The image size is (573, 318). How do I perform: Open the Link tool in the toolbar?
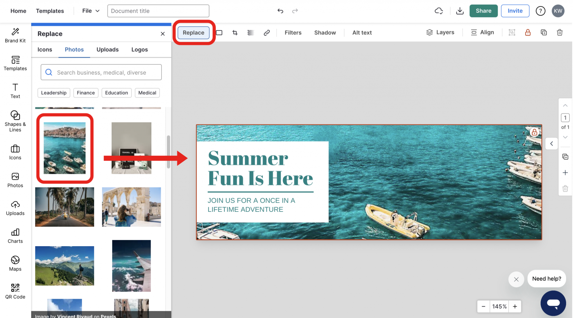[267, 32]
